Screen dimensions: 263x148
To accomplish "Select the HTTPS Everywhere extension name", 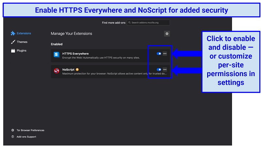I will (x=75, y=54).
